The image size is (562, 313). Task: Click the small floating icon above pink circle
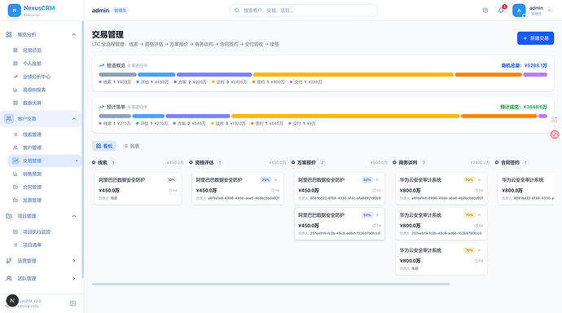coord(555,120)
